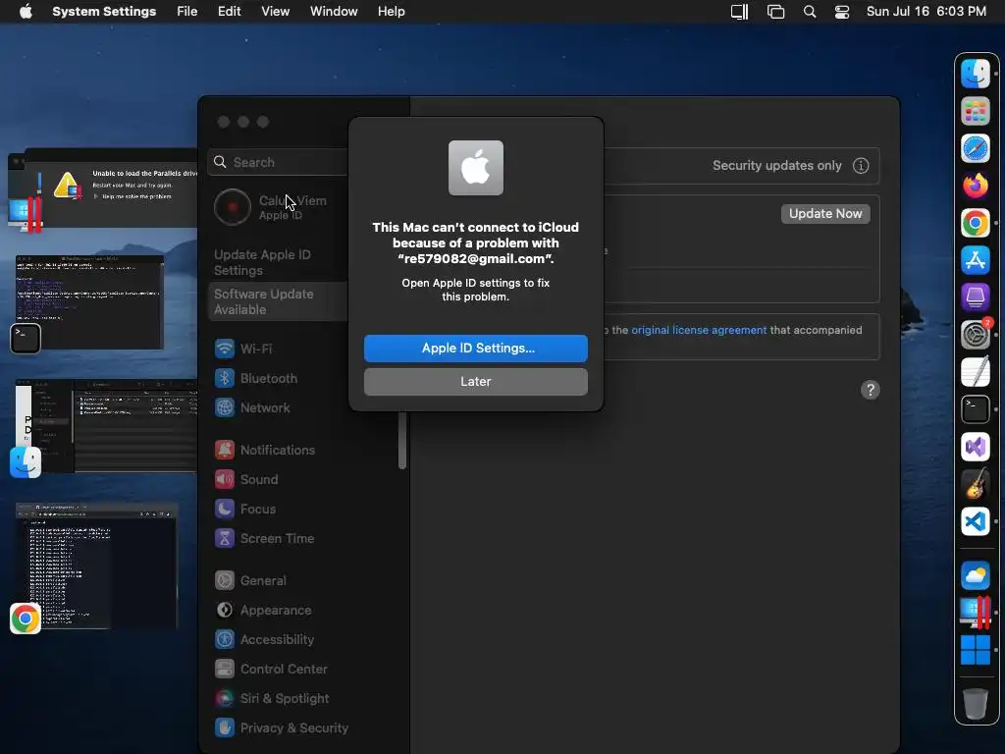The height and width of the screenshot is (754, 1005).
Task: Open Google Chrome from the Dock
Action: [x=976, y=223]
